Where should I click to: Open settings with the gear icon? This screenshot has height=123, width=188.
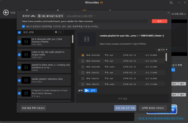pyautogui.click(x=171, y=3)
